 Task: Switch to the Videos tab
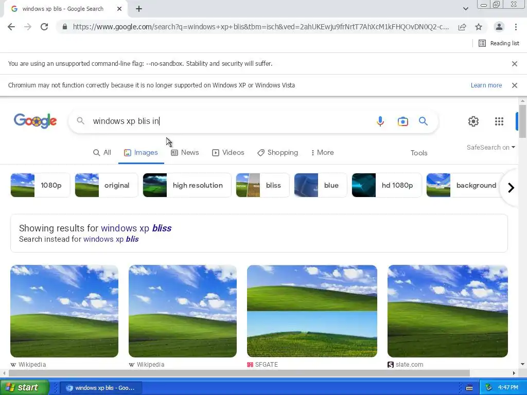click(x=228, y=152)
